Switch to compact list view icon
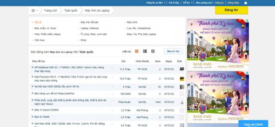This screenshot has height=127, width=275. 145,51
